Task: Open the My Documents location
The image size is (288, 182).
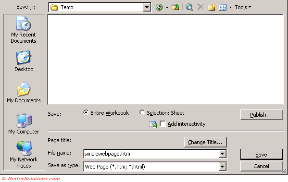Action: click(x=24, y=93)
